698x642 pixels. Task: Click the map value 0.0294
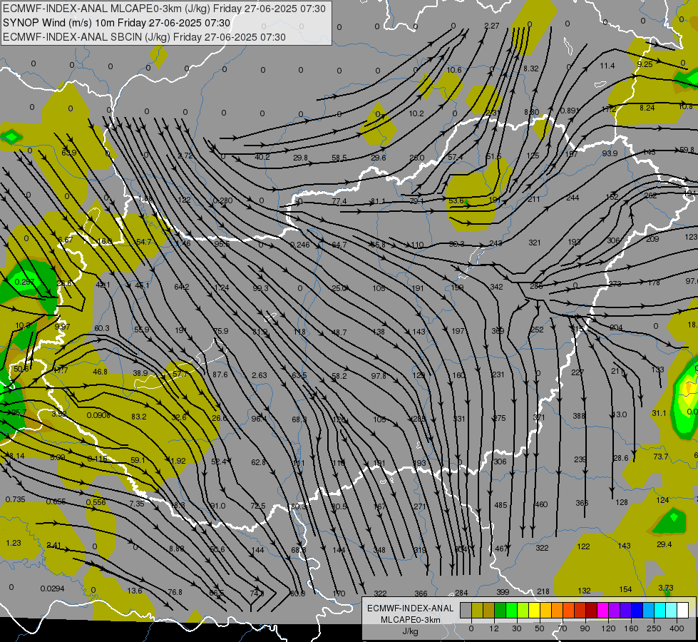point(53,588)
